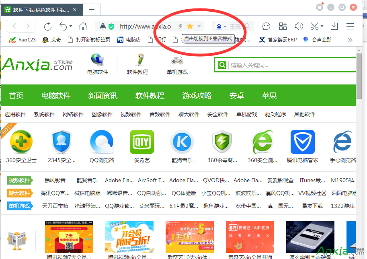Open the 360安全卫士 app icon

[21, 142]
